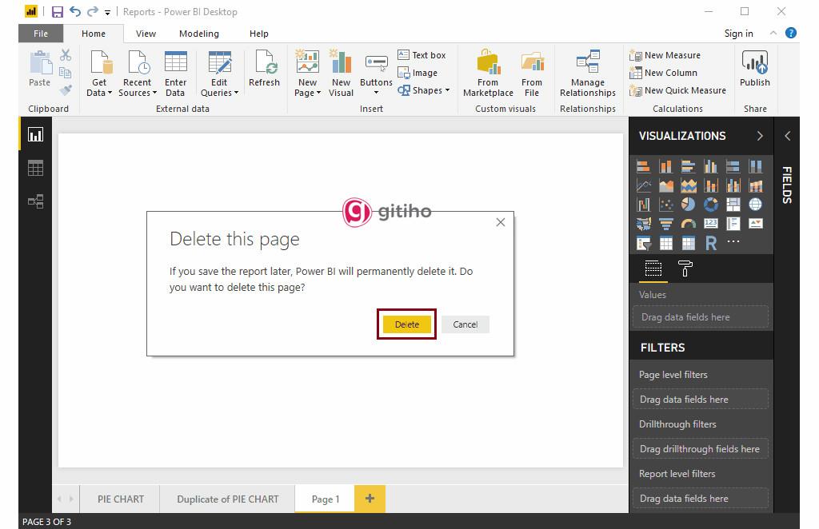Switch to Data view in left sidebar
Viewport: 819px width, 529px height.
pyautogui.click(x=35, y=168)
